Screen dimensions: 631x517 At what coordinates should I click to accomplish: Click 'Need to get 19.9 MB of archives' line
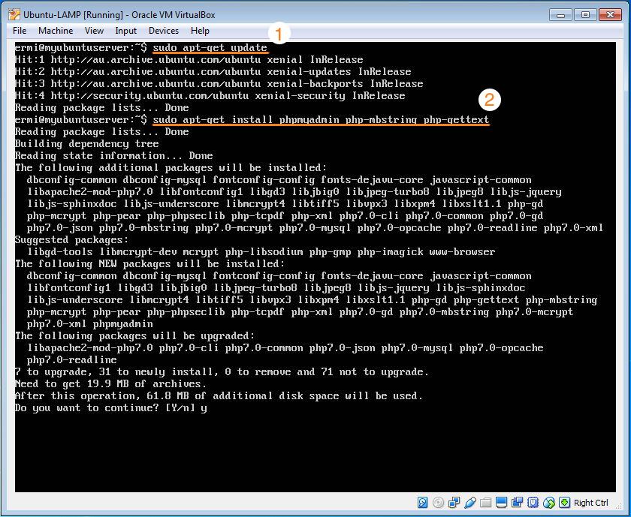tap(110, 383)
